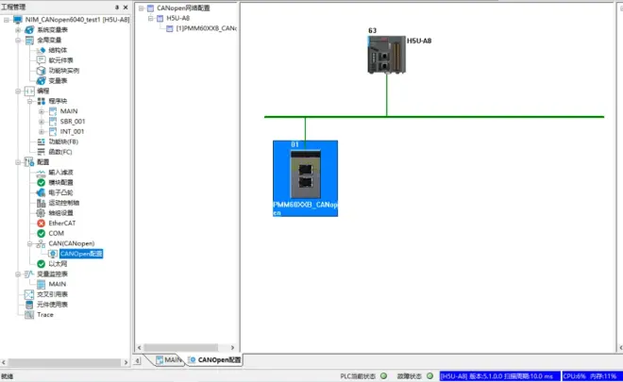Click the project tree horizontal scrollbar
The height and width of the screenshot is (382, 623).
(66, 359)
